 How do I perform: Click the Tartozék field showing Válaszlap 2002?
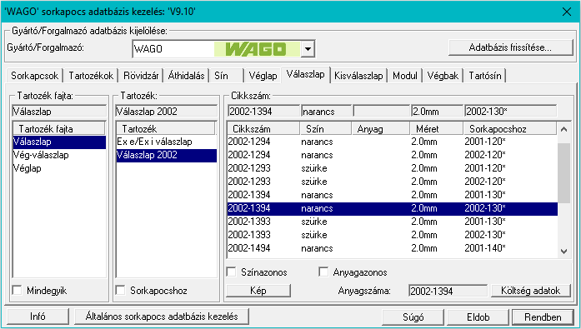(x=167, y=112)
